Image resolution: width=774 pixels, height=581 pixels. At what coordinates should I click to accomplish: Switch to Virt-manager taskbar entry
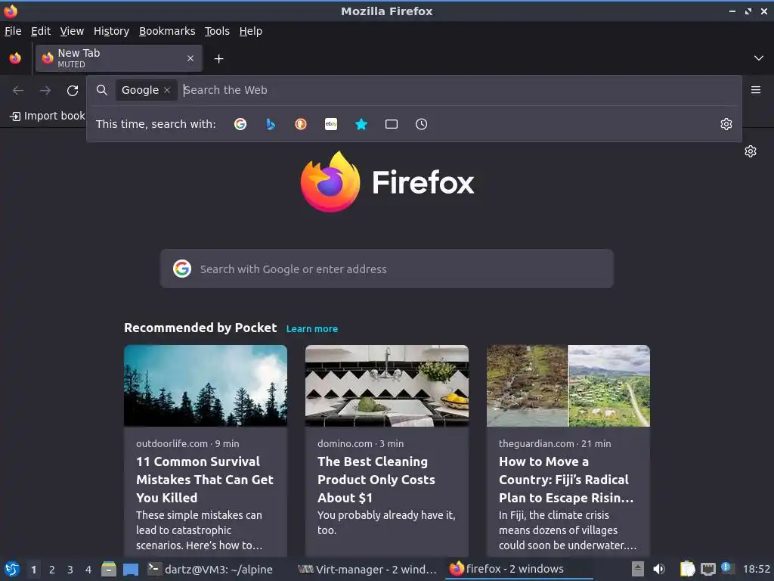click(368, 569)
